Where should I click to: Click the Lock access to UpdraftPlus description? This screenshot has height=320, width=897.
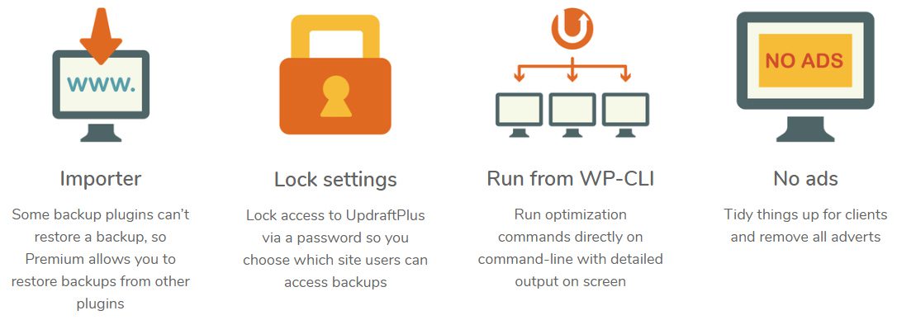point(335,248)
